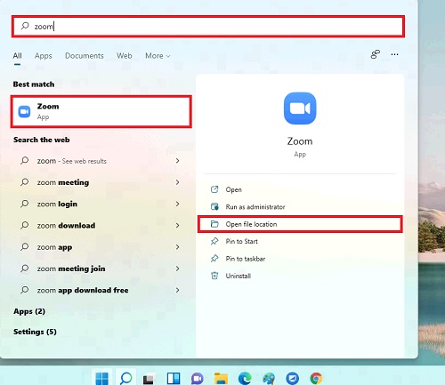The image size is (445, 385).
Task: Click the Windows Start icon in taskbar
Action: coord(102,379)
